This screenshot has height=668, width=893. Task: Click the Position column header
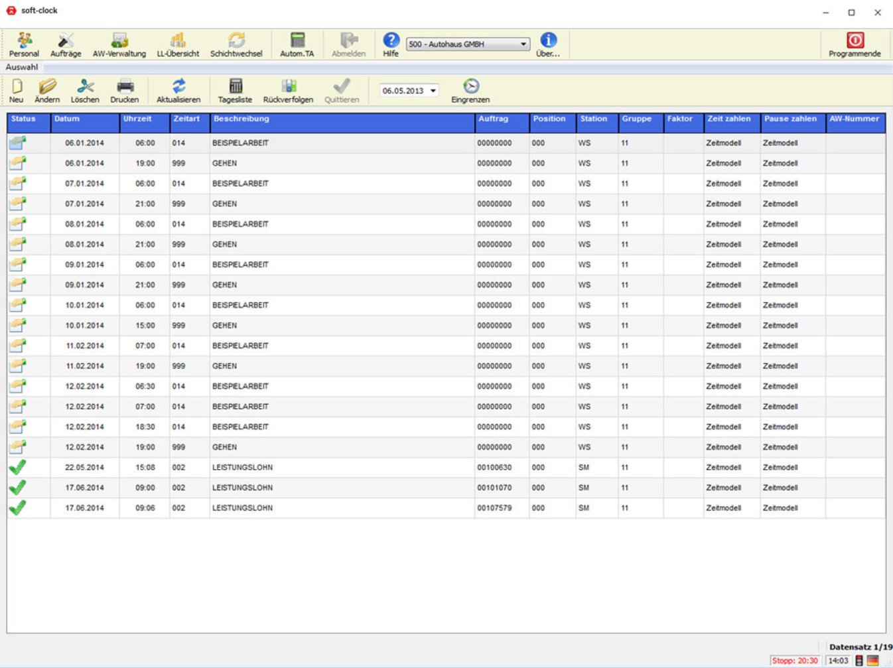tap(553, 123)
